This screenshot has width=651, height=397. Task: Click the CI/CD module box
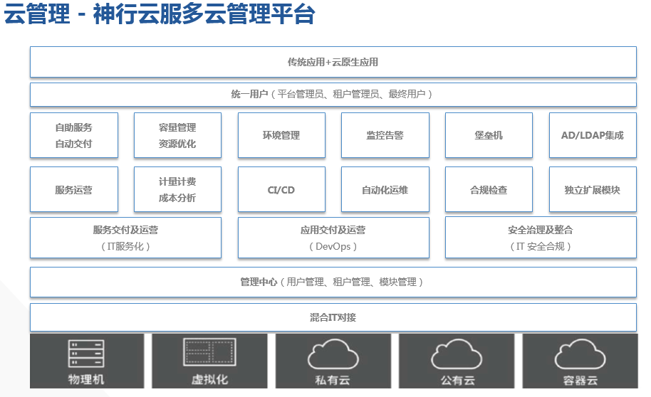coord(281,190)
